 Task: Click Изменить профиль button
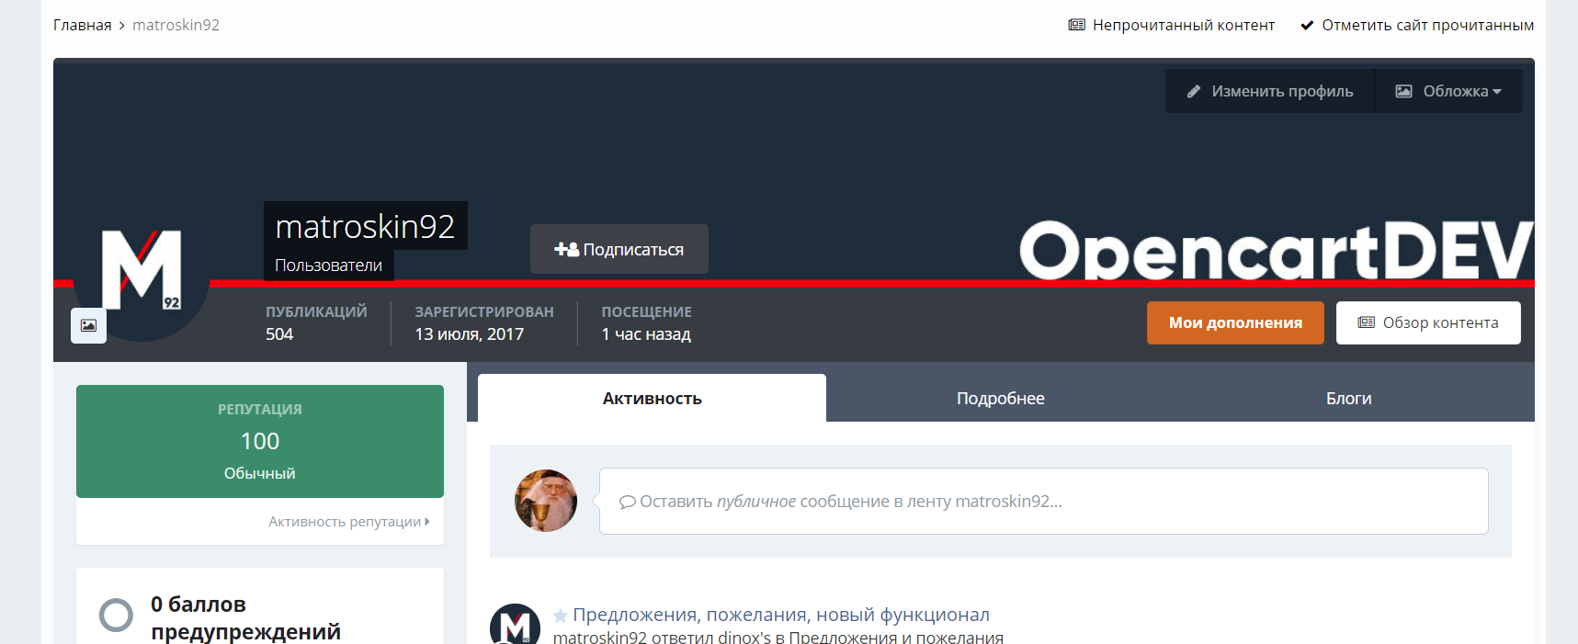[x=1270, y=91]
